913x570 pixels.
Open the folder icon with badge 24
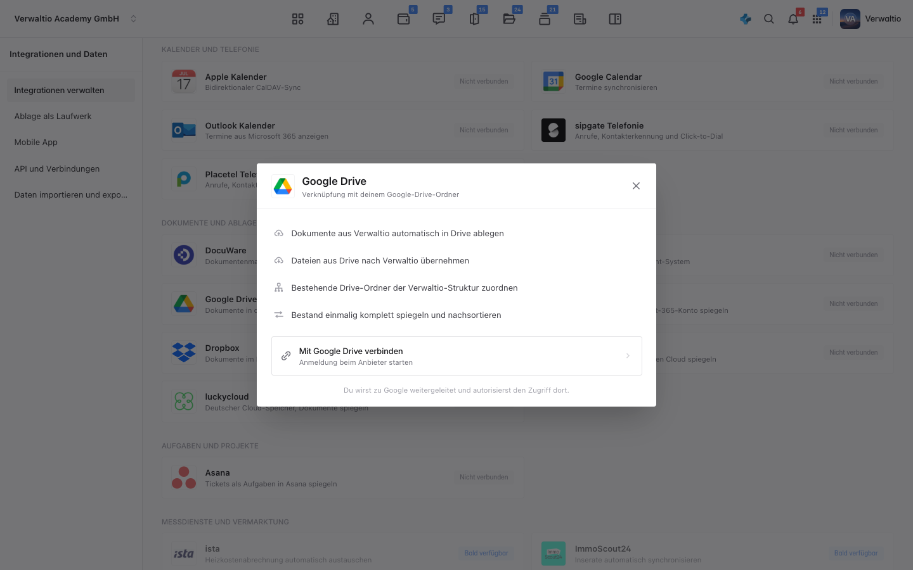tap(509, 19)
